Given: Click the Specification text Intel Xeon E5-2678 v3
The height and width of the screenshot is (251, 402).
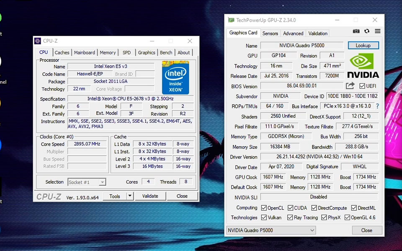Looking at the screenshot, I should tap(130, 99).
